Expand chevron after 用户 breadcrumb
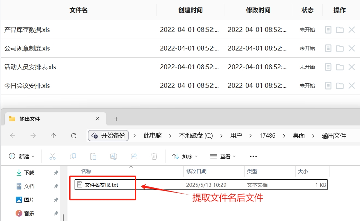 (x=251, y=136)
